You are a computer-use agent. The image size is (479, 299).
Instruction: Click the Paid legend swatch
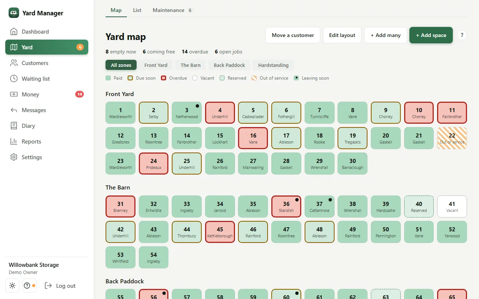click(x=108, y=78)
